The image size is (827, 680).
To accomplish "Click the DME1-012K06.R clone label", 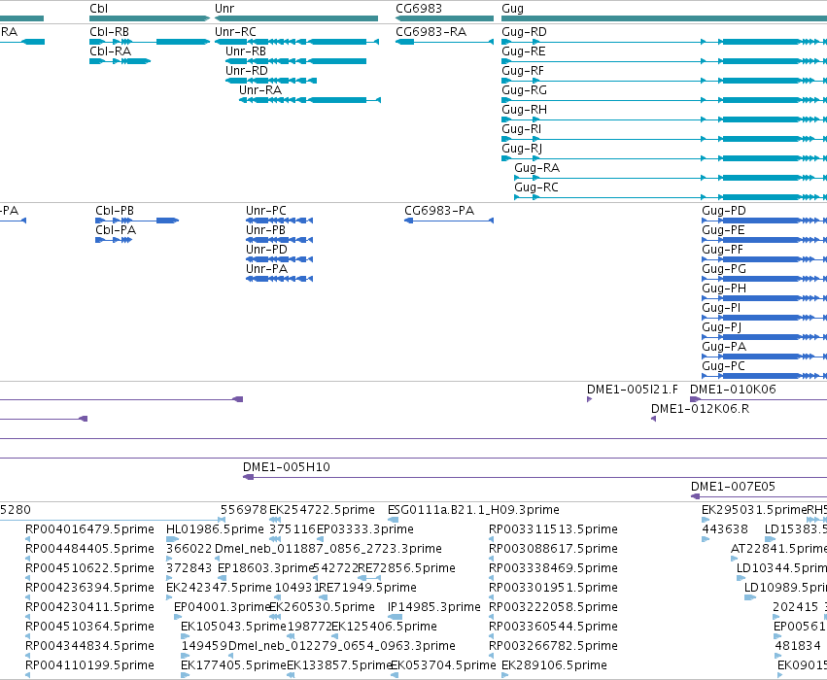I will (x=700, y=409).
